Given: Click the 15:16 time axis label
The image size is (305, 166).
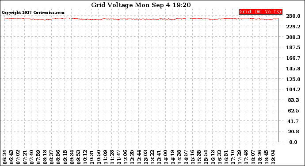Looking at the screenshot, I should tap(192, 157).
